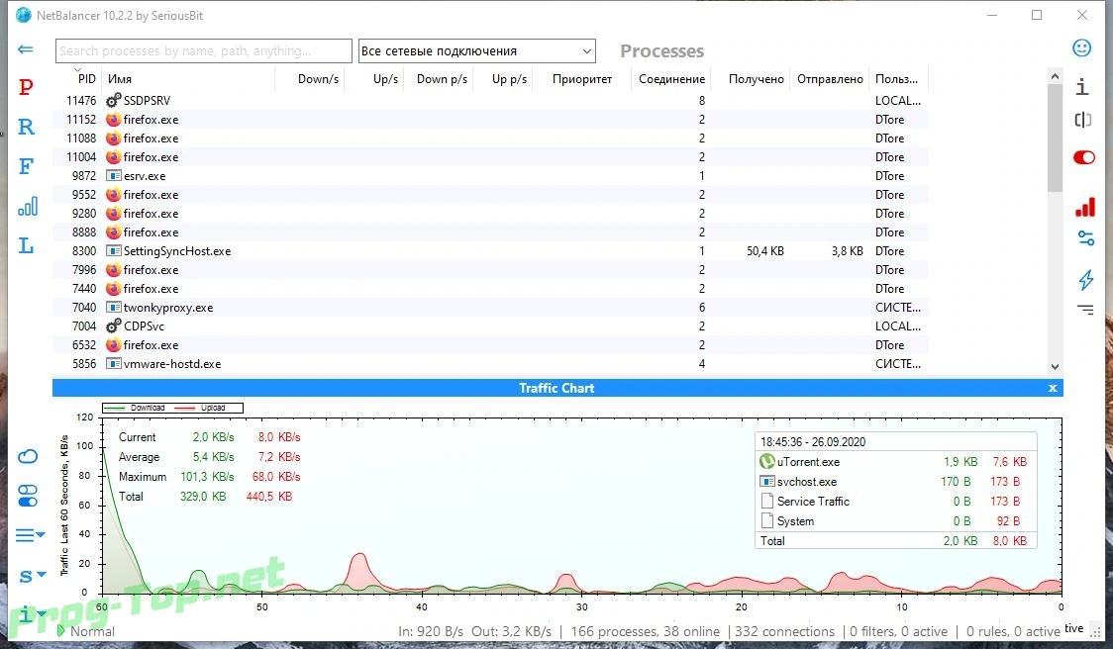
Task: Click the NetBalancer globe title icon
Action: pos(24,15)
